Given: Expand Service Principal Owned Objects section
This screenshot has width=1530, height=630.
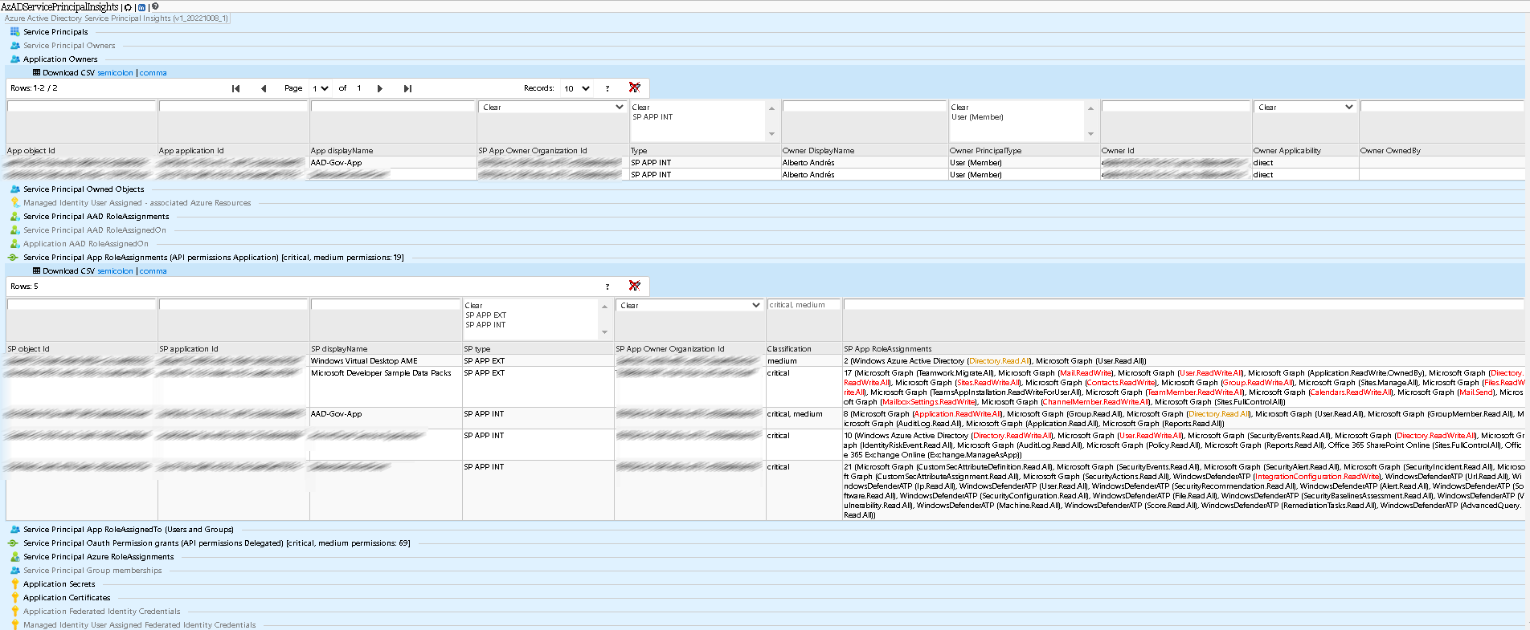Looking at the screenshot, I should point(84,189).
